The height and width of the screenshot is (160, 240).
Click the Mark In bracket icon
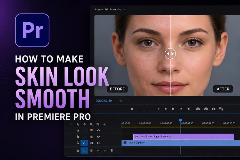tap(140, 109)
